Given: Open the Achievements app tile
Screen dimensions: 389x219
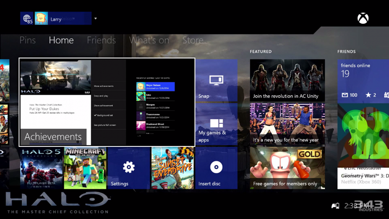Looking at the screenshot, I should [107, 102].
